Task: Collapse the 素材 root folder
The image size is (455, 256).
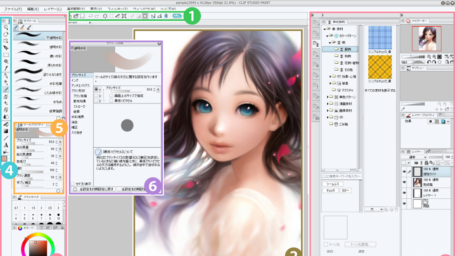Action: click(325, 29)
